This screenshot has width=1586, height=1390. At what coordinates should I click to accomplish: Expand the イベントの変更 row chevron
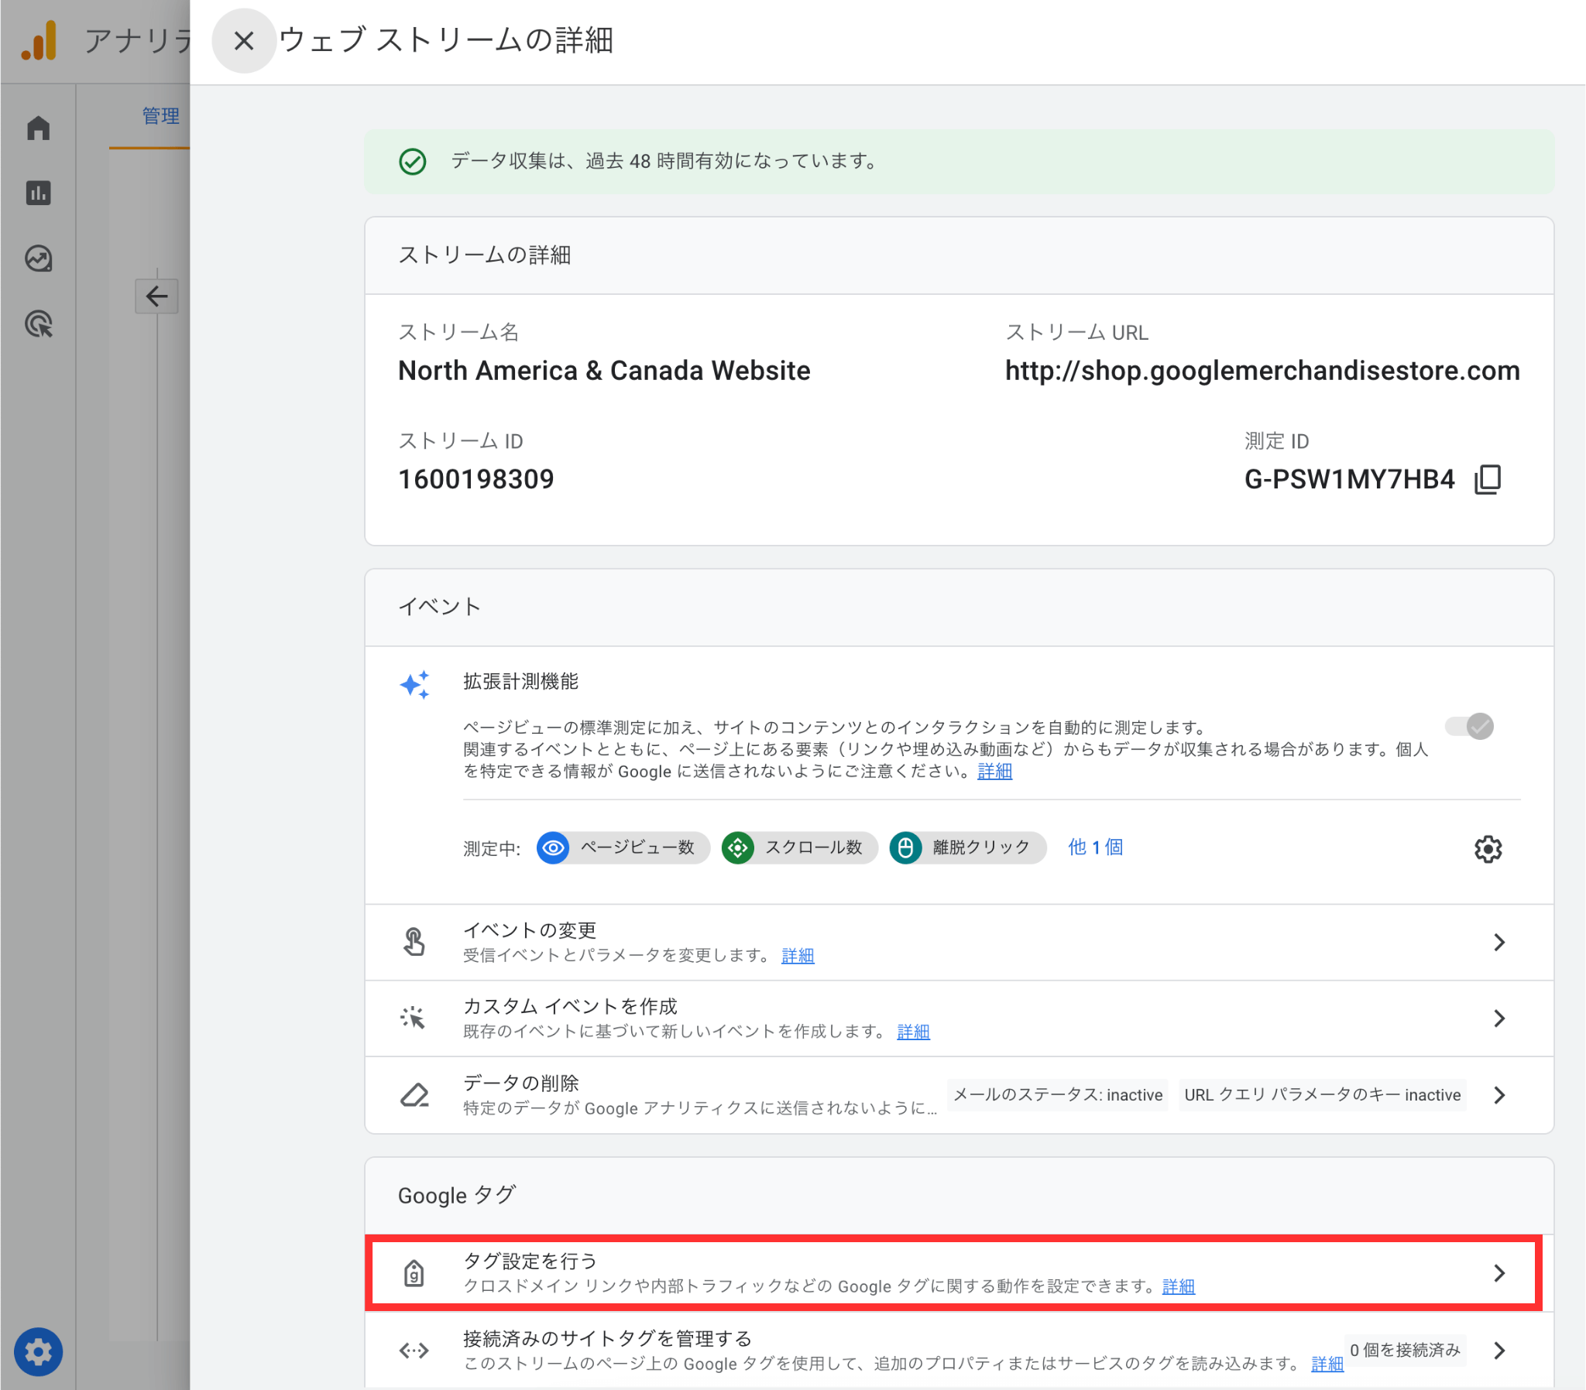click(x=1499, y=943)
